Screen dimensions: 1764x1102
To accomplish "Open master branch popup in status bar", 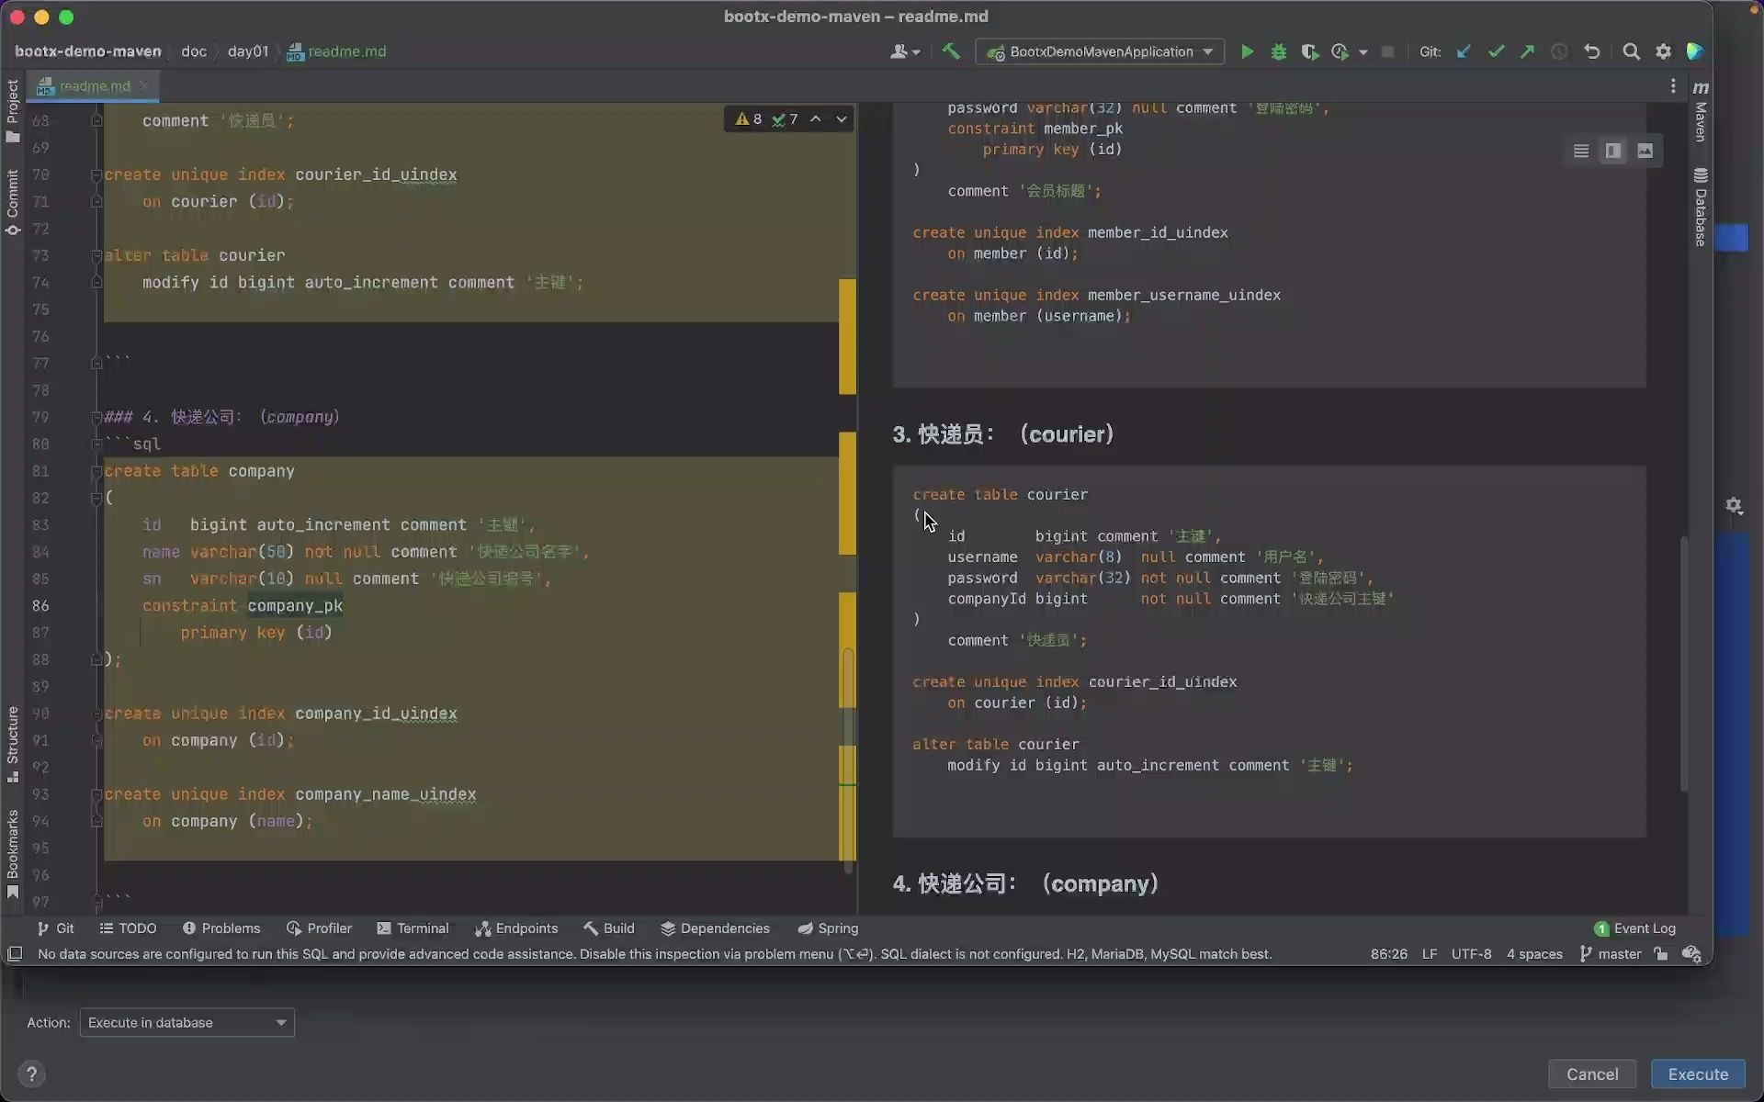I will pos(1610,954).
